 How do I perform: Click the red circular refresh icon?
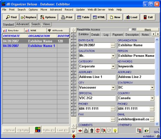tap(98, 131)
